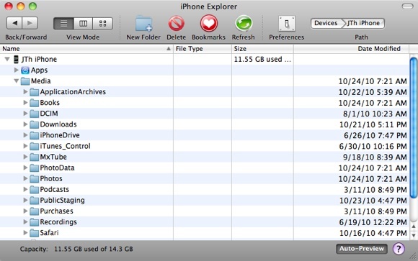This screenshot has width=418, height=261.
Task: Refresh the file listing
Action: 244,24
